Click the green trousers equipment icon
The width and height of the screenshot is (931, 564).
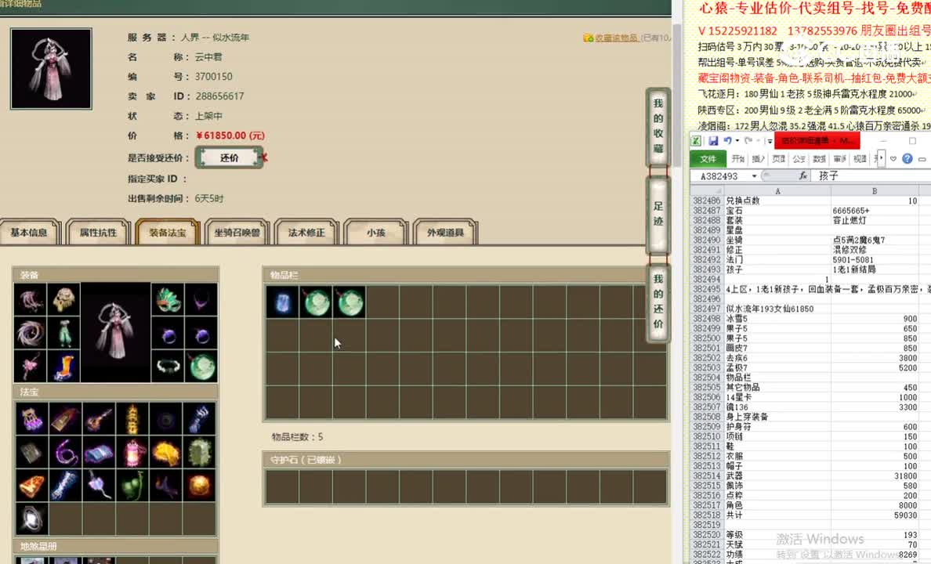pos(63,333)
